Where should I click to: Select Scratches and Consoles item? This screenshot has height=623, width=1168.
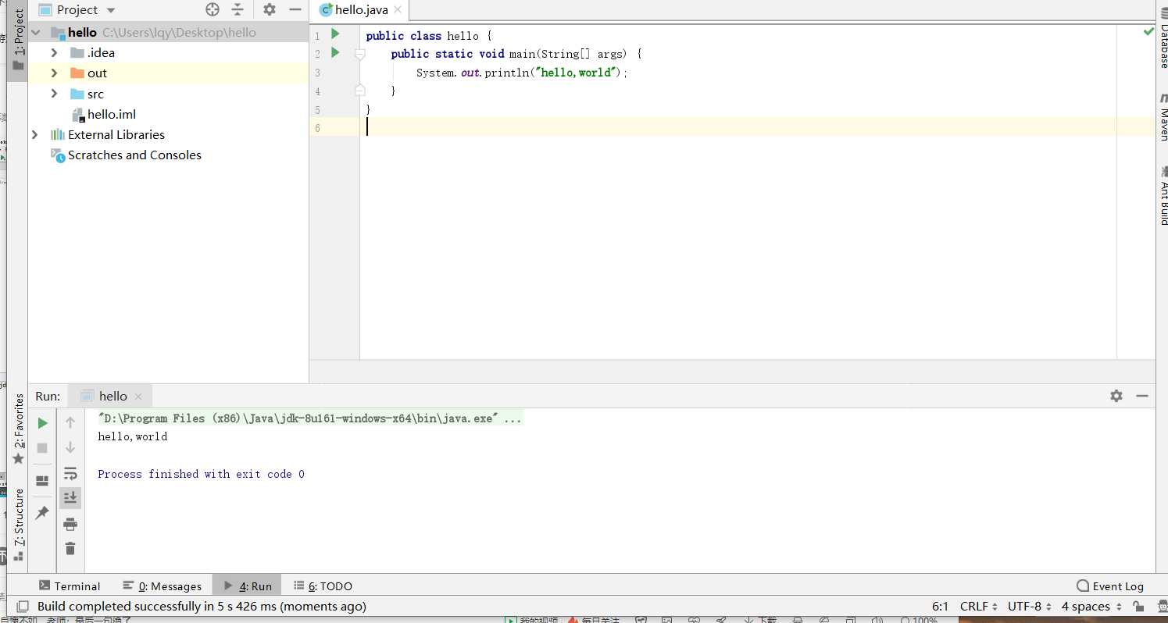tap(134, 155)
